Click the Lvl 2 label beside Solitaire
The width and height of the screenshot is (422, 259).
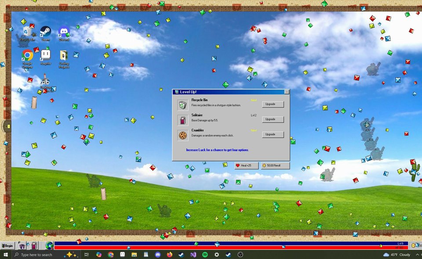click(254, 115)
